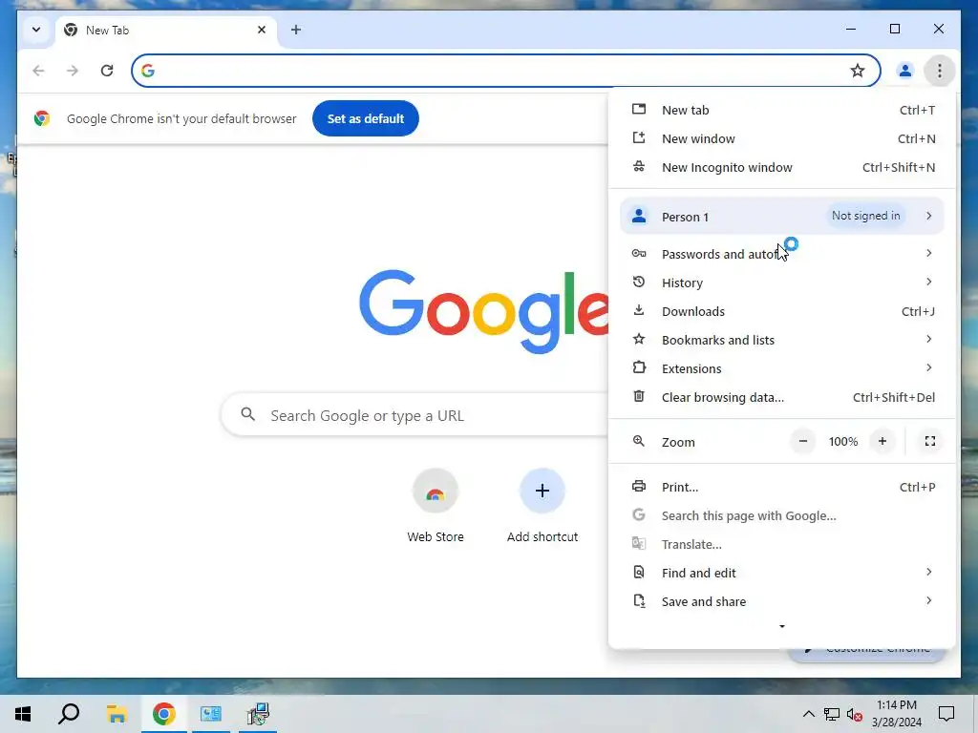Click the Search Google or type a URL box
Image resolution: width=978 pixels, height=733 pixels.
pos(415,415)
